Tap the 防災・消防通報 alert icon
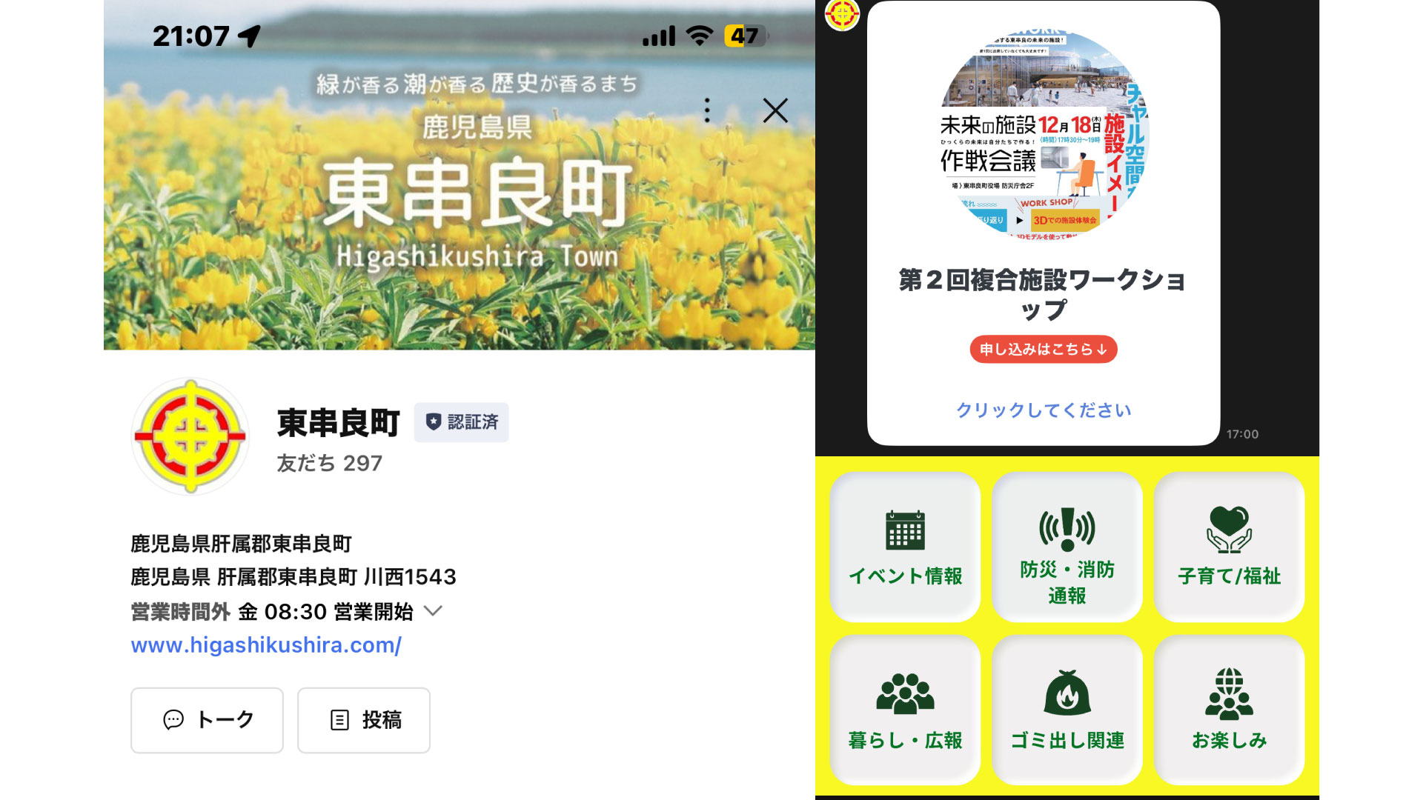This screenshot has width=1423, height=800. (1067, 529)
